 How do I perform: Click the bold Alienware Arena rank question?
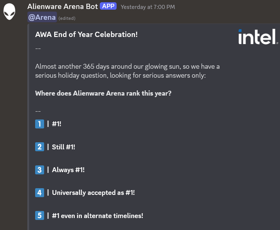[x=103, y=93]
